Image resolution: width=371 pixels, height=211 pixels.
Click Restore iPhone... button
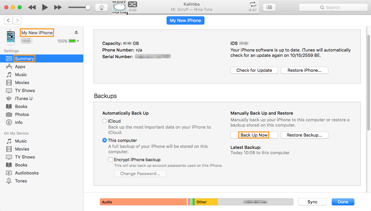click(304, 70)
